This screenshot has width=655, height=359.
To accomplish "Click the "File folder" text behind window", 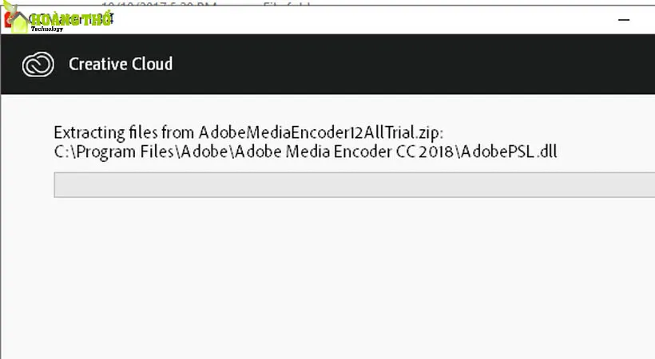I will [289, 4].
